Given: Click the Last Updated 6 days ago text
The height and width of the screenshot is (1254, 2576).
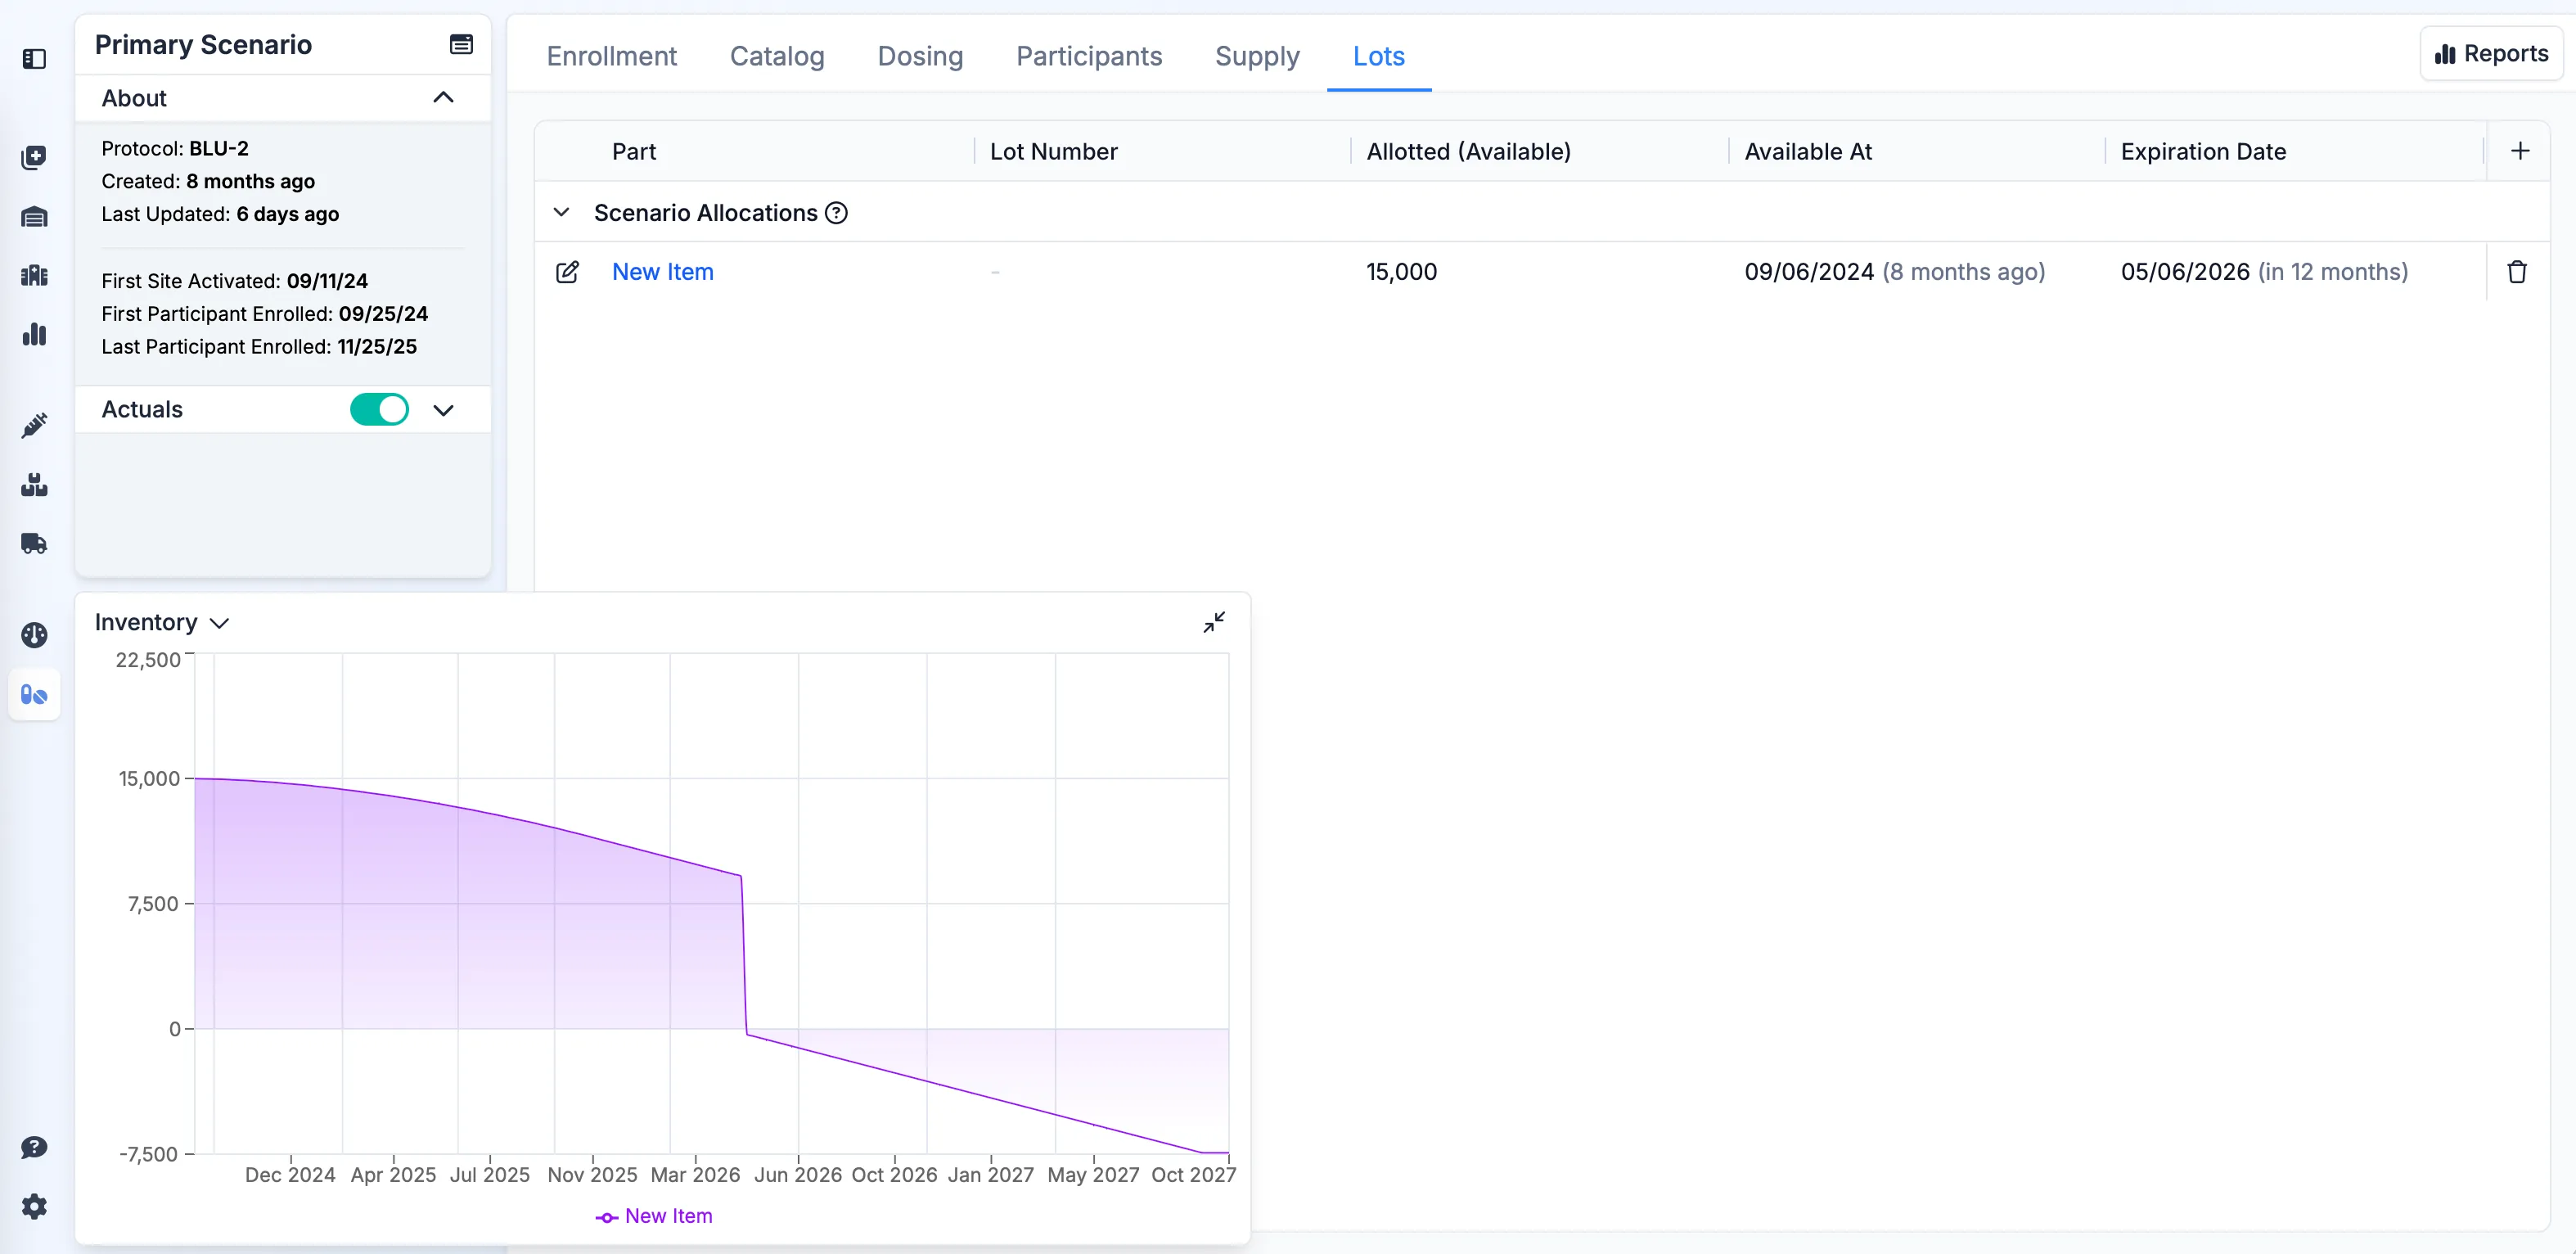Looking at the screenshot, I should [220, 214].
